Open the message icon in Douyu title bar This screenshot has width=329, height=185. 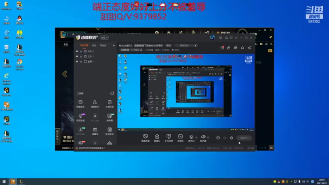click(x=220, y=38)
